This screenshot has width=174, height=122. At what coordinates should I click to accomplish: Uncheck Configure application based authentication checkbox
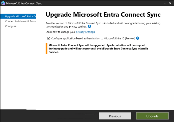tap(49, 38)
